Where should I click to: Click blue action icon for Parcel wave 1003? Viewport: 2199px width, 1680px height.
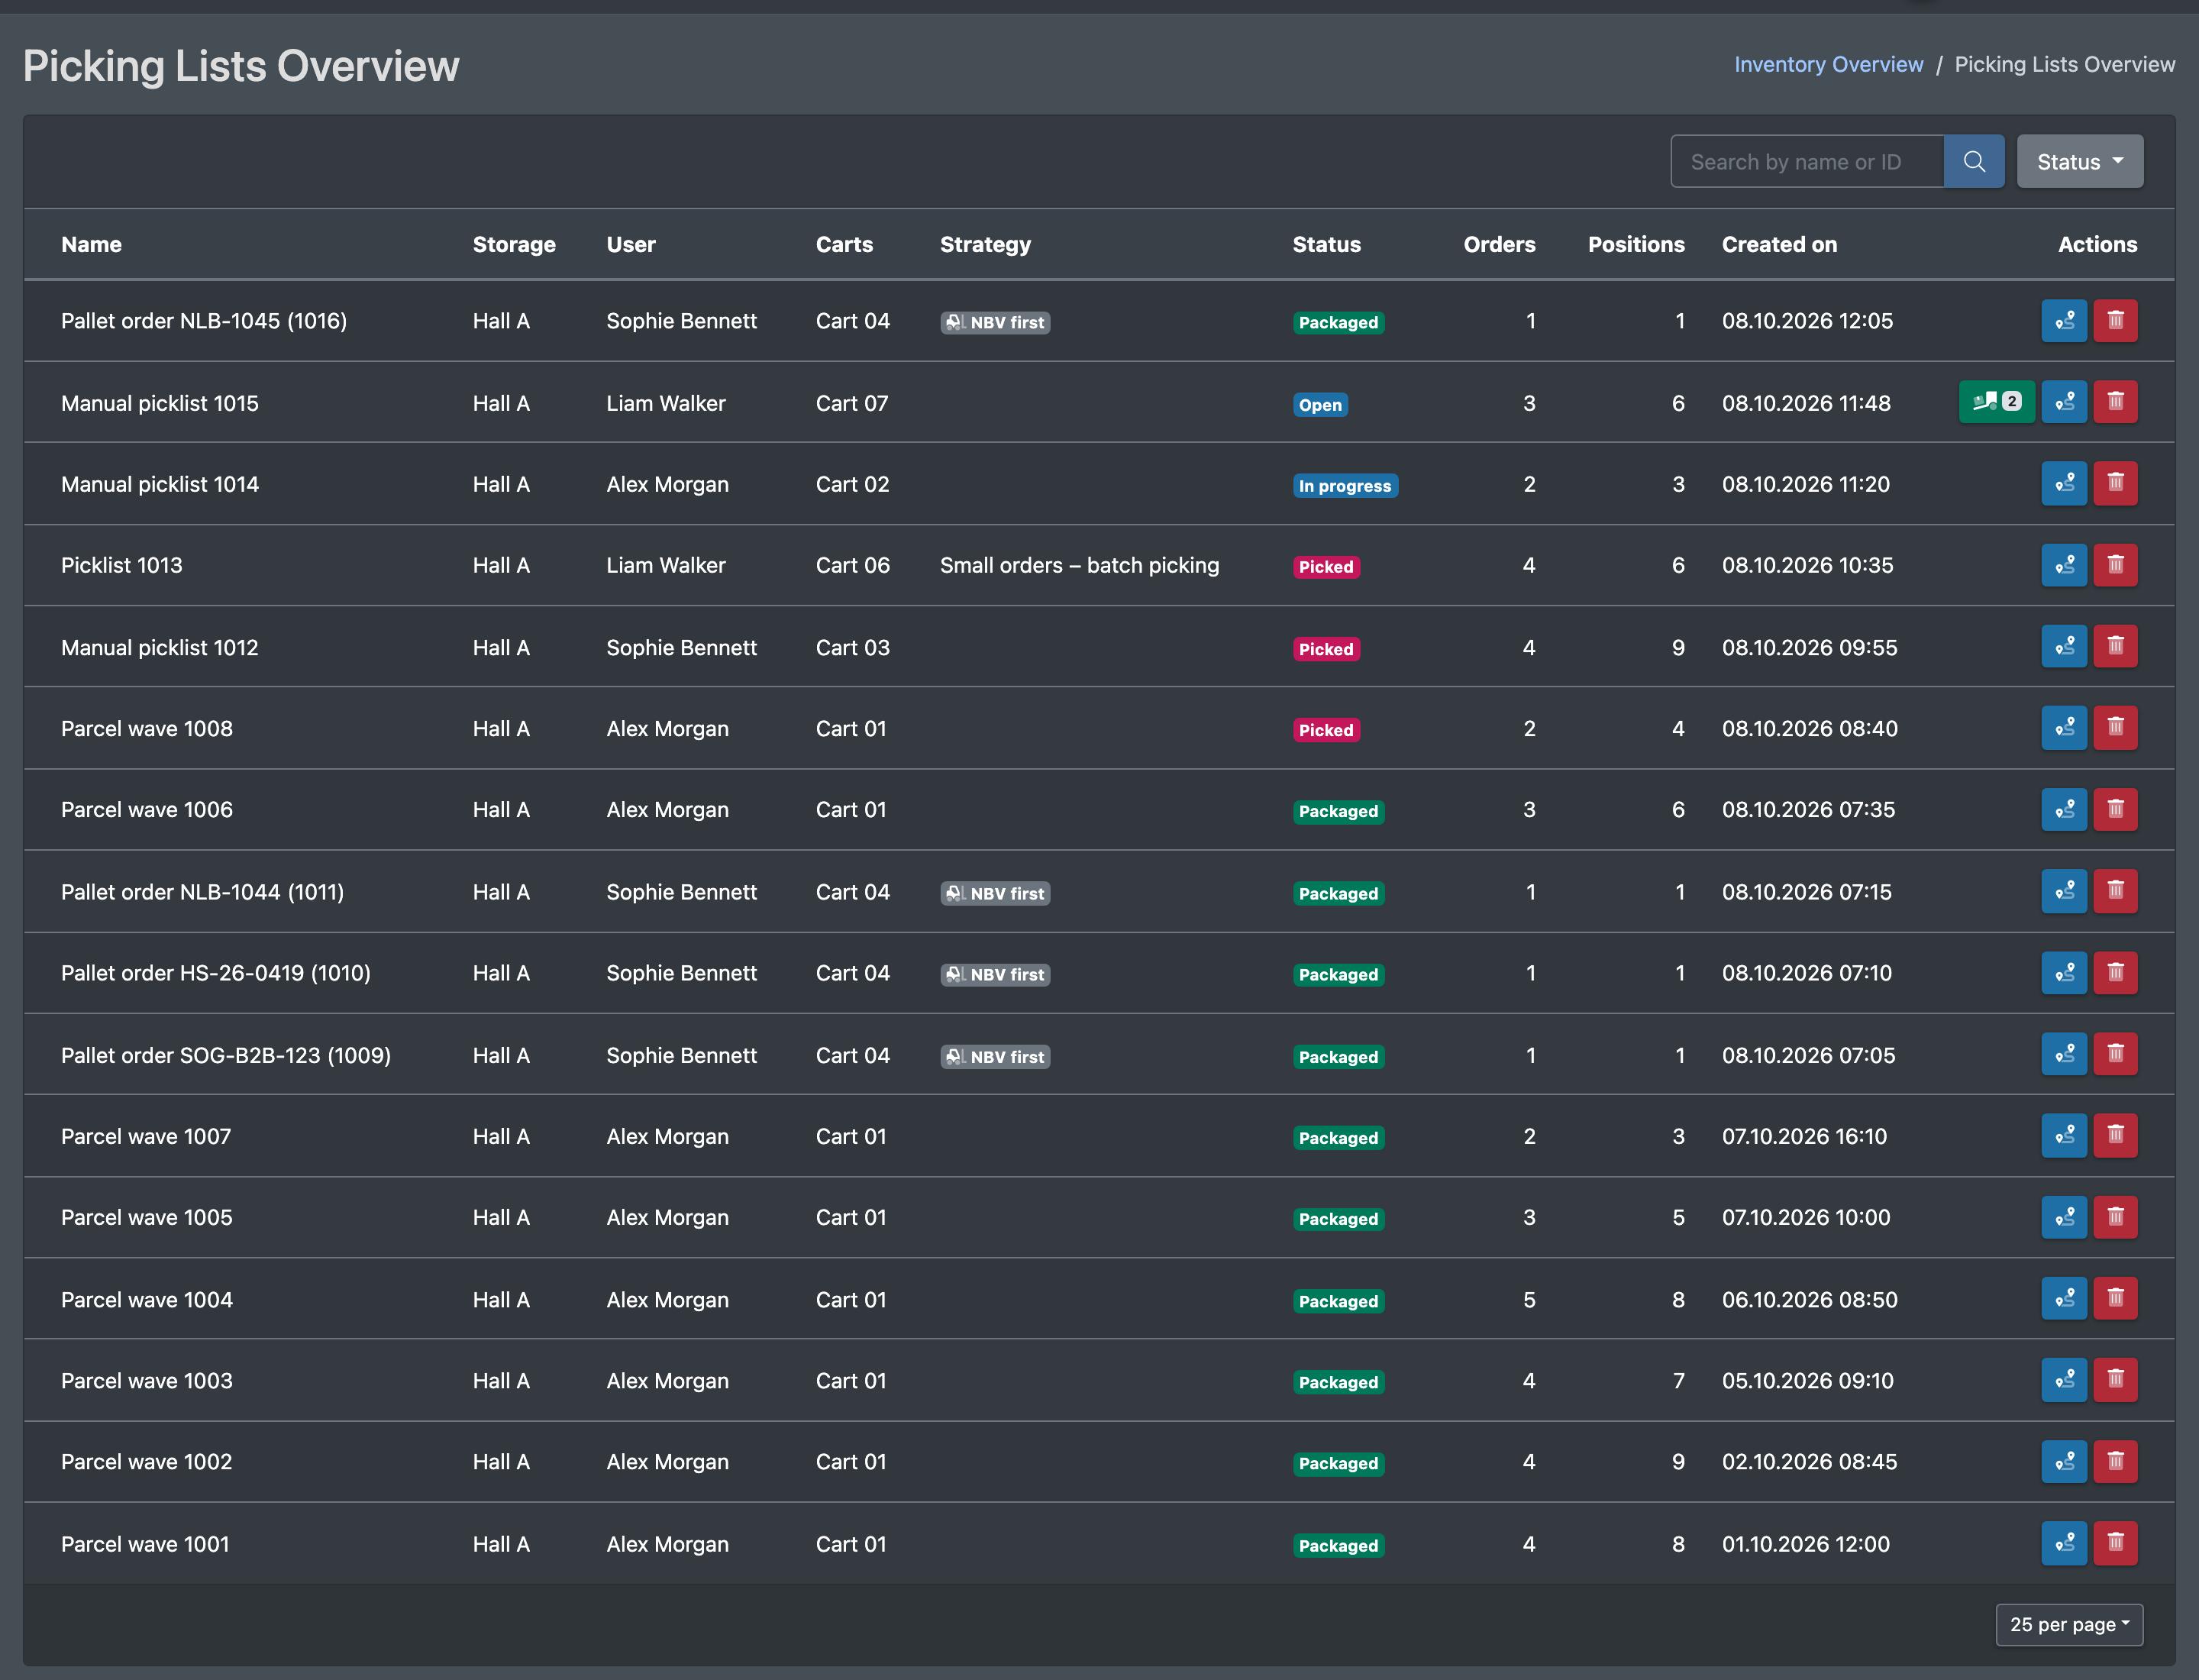2064,1380
